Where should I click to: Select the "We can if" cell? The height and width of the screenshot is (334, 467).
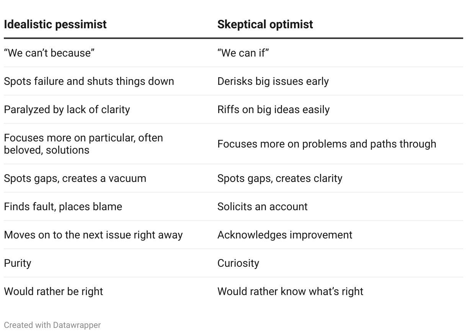click(x=243, y=53)
